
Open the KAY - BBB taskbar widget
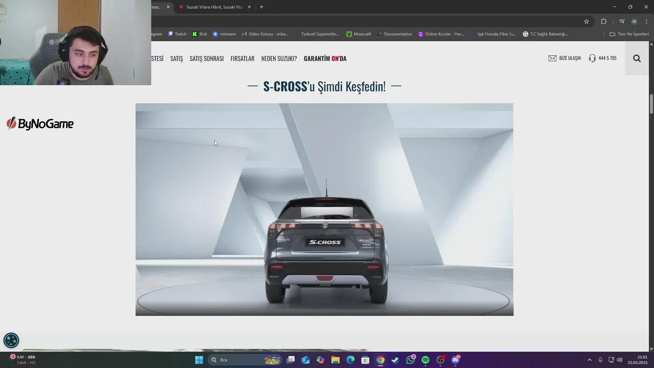[23, 360]
